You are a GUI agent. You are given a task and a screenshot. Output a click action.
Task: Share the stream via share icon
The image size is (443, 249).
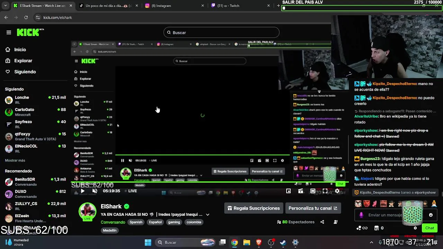coord(322,222)
